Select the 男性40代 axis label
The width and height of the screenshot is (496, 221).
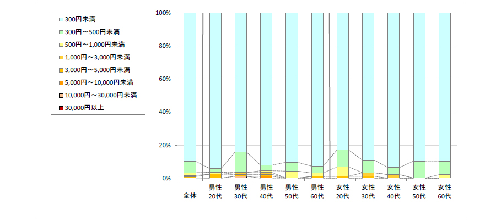click(266, 191)
